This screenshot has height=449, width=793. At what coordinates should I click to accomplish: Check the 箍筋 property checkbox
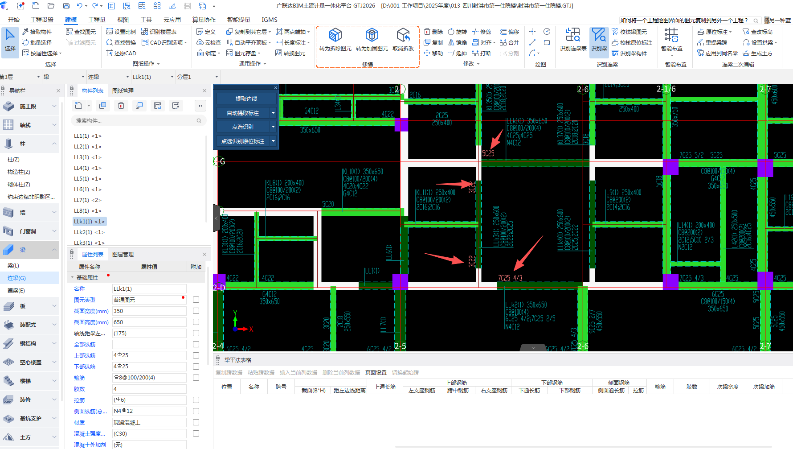196,378
